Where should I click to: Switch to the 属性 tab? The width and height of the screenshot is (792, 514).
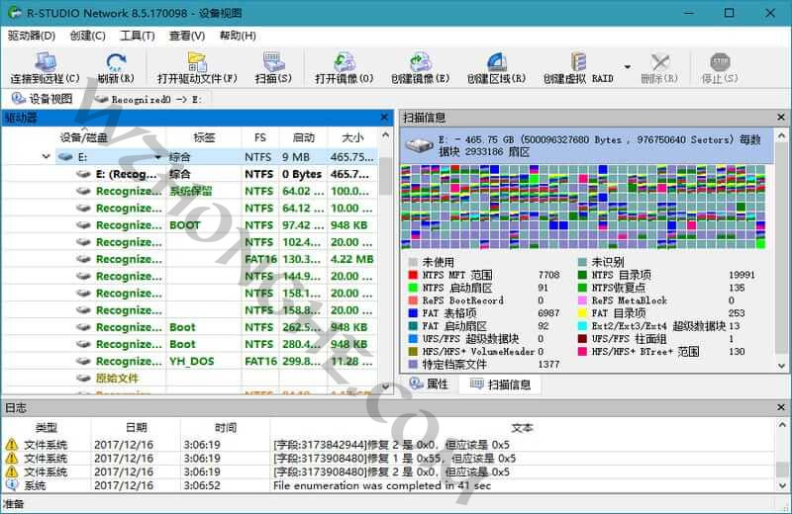click(429, 384)
